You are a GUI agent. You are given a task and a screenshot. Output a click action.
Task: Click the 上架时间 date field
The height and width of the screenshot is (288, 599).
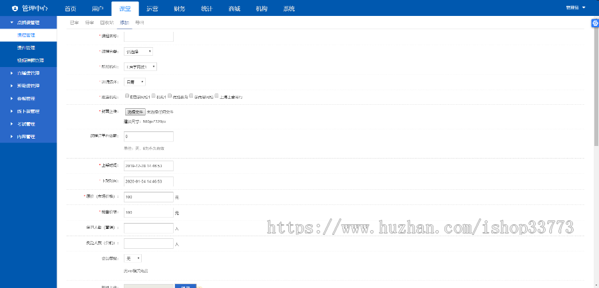(x=148, y=166)
